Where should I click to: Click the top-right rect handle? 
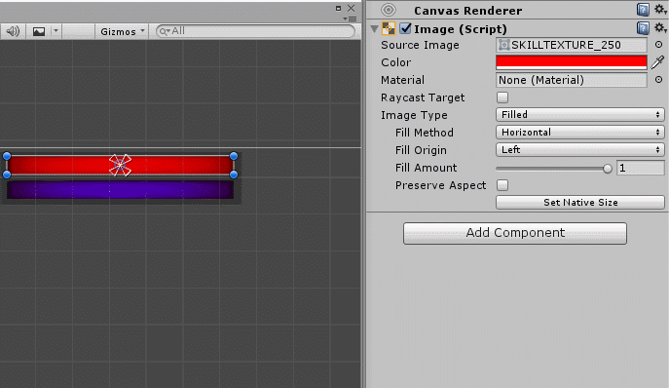tap(234, 156)
